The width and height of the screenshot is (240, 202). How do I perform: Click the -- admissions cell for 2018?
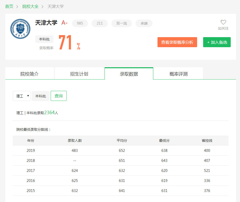click(75, 161)
